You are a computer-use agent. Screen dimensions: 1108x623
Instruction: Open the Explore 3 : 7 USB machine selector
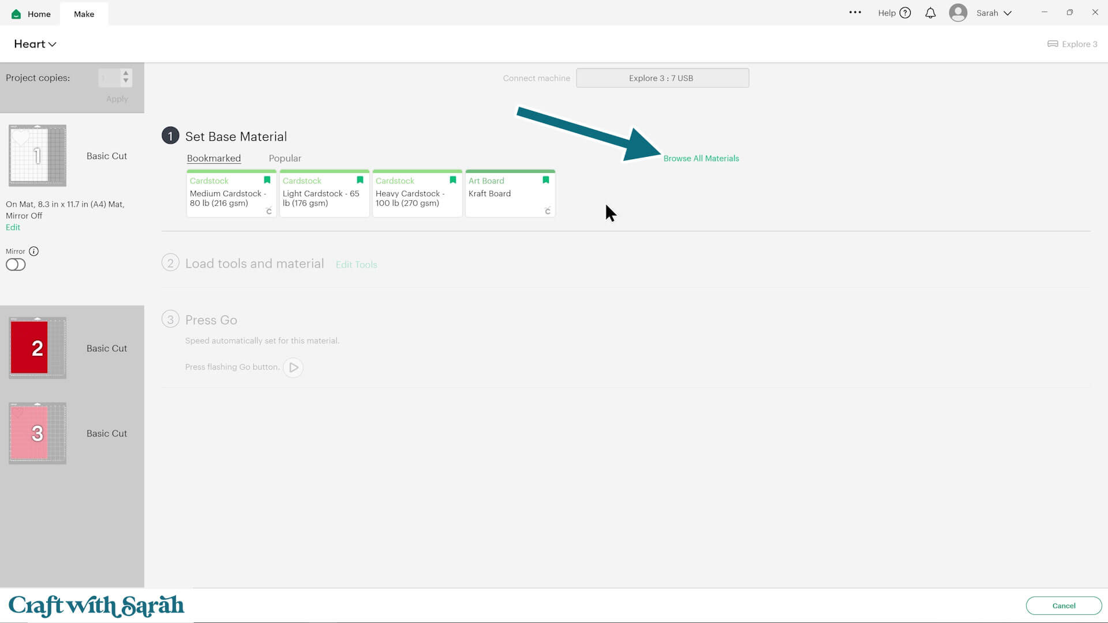[662, 78]
